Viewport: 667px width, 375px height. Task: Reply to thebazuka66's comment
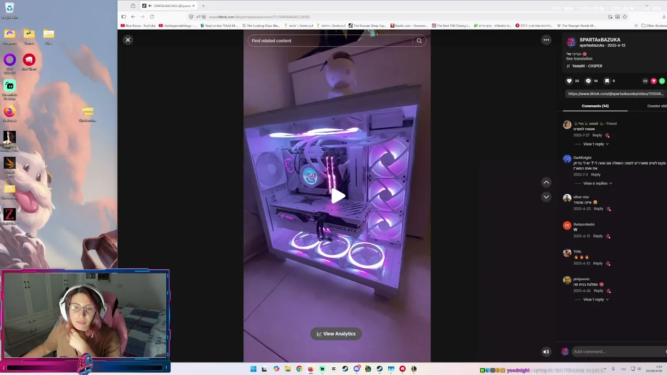click(598, 236)
